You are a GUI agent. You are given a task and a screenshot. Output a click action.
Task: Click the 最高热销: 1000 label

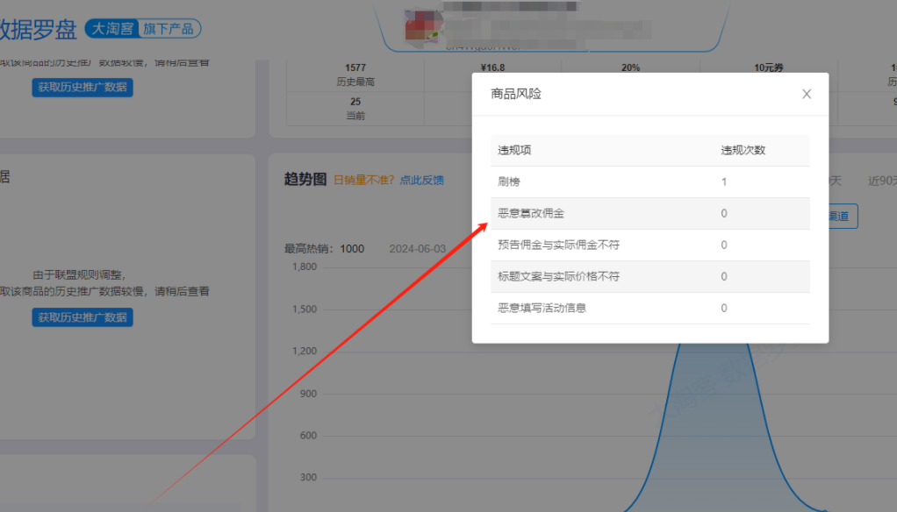click(x=325, y=249)
